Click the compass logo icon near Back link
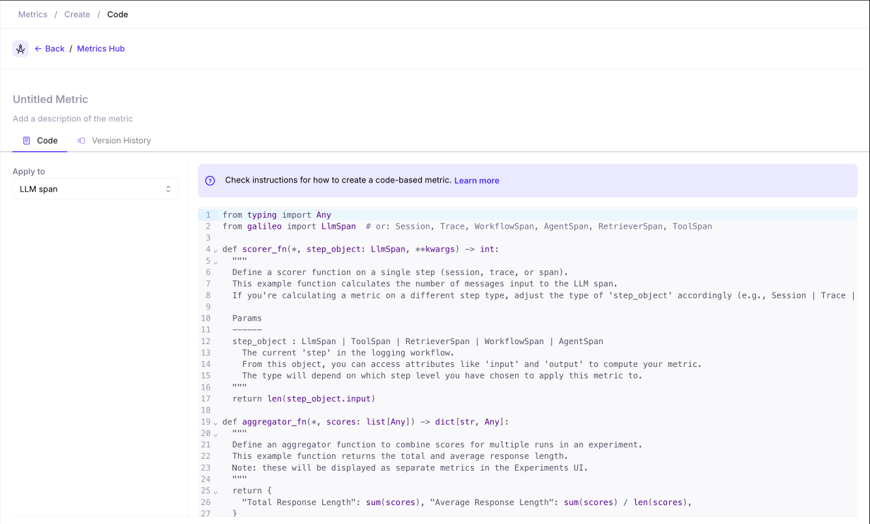870x524 pixels. [x=20, y=48]
